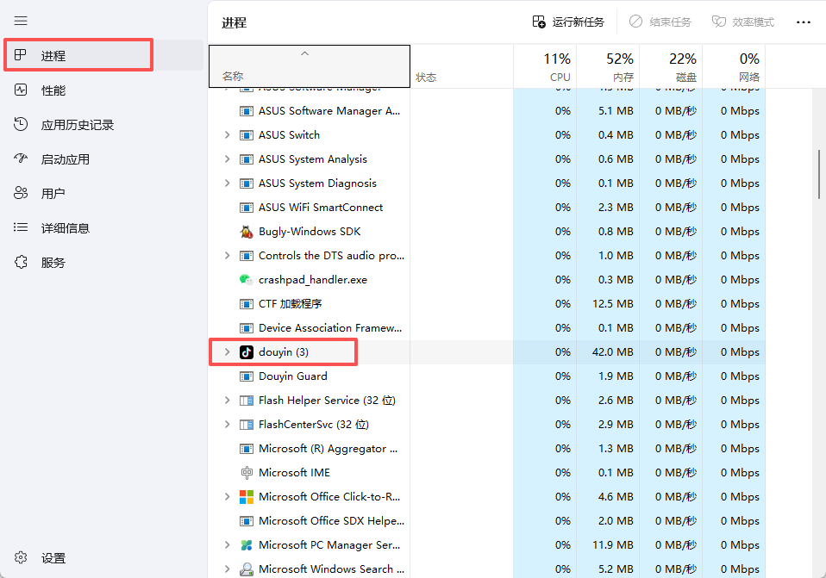Expand the douyin (3) process group

227,352
